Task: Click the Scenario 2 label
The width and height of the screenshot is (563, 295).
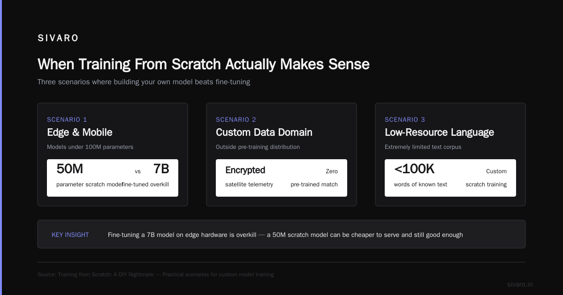Action: [x=236, y=119]
